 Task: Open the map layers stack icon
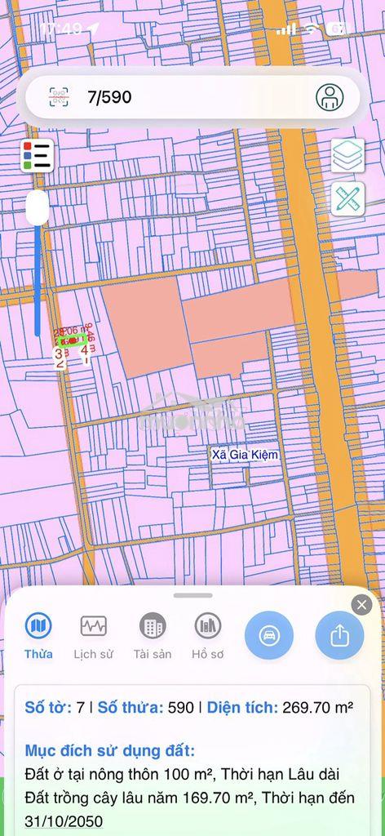(x=347, y=156)
